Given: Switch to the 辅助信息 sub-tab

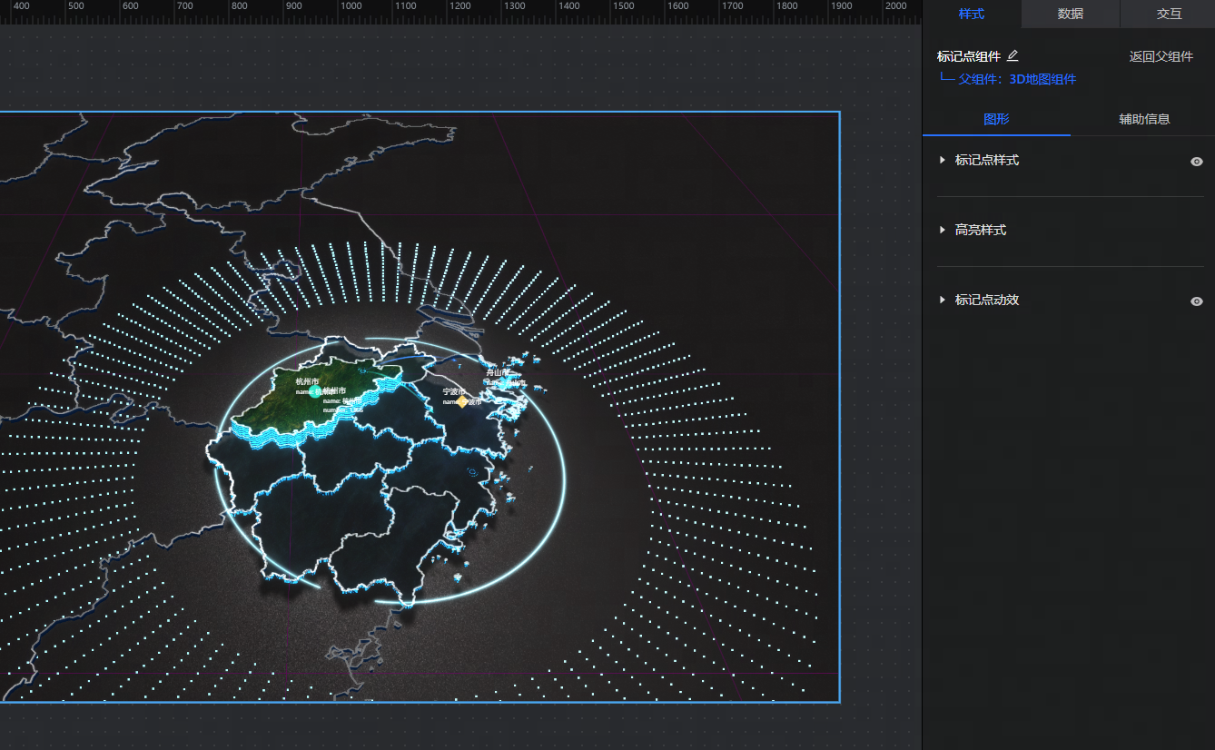Looking at the screenshot, I should [1143, 119].
